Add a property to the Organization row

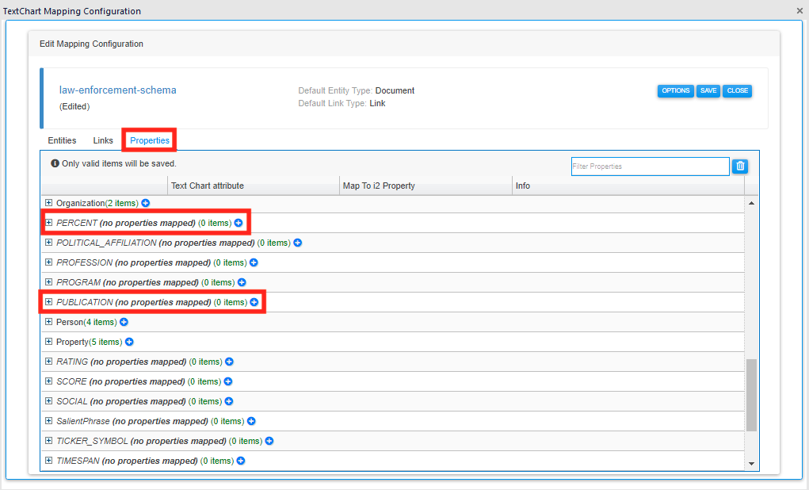[x=145, y=203]
